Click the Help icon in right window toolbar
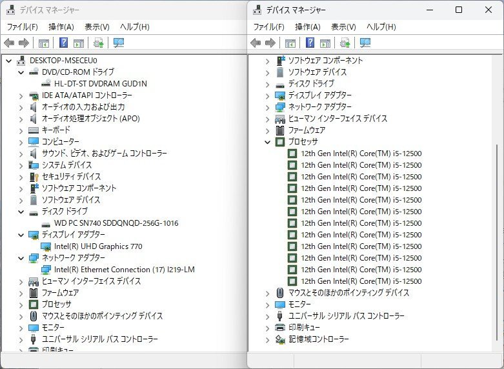 (x=310, y=43)
